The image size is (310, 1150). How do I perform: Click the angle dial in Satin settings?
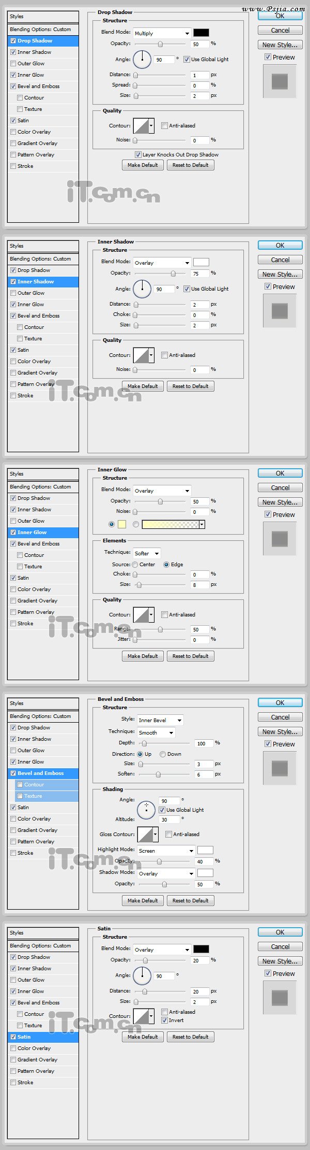click(x=142, y=975)
